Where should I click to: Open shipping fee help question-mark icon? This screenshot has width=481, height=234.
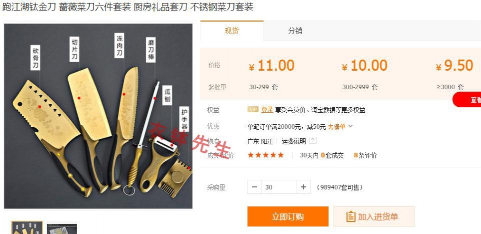click(x=312, y=141)
